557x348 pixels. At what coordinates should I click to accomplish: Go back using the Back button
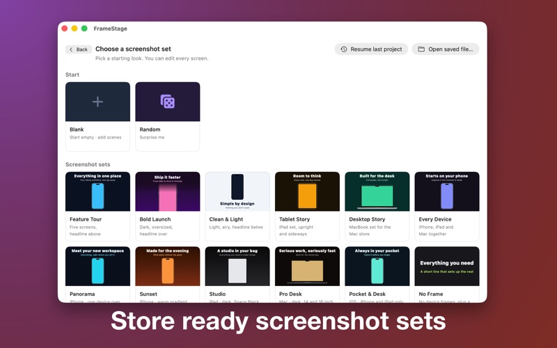tap(79, 49)
